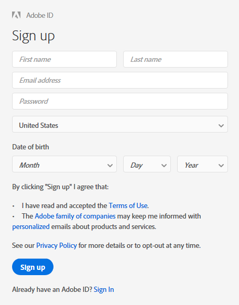239x305 pixels.
Task: Open the Terms of Use link
Action: 128,205
